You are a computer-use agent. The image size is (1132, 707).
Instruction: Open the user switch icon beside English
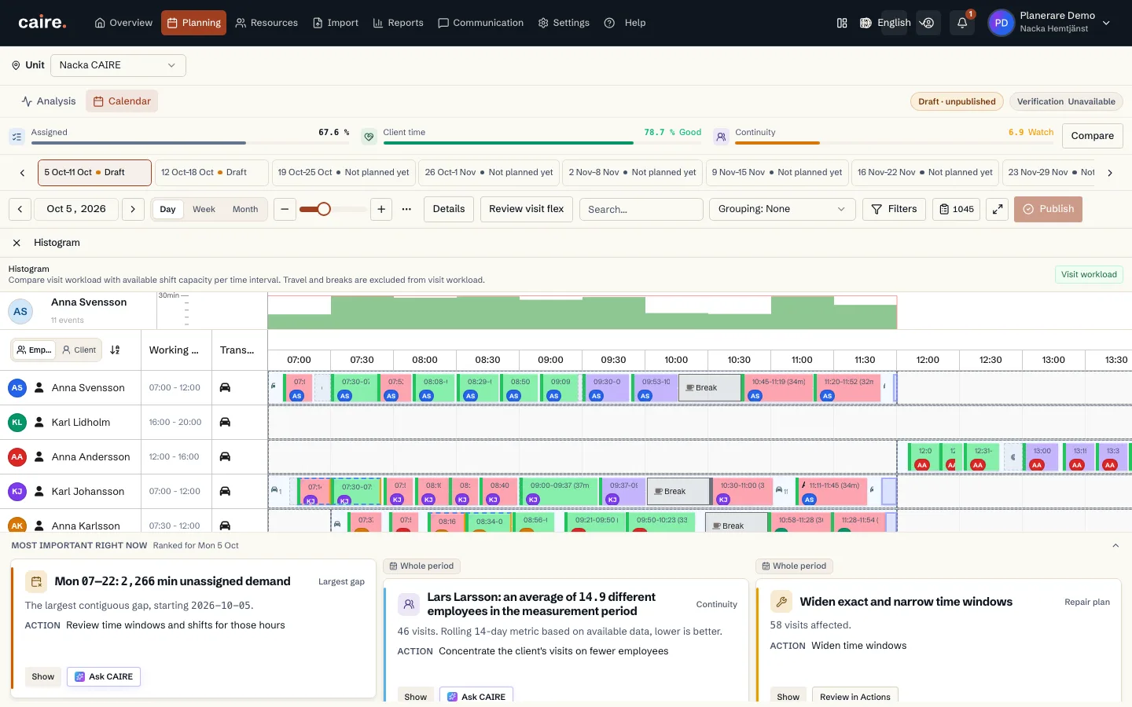[928, 23]
